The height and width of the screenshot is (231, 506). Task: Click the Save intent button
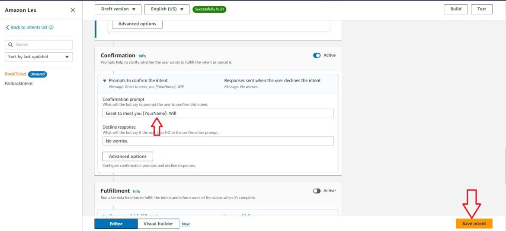pyautogui.click(x=474, y=224)
